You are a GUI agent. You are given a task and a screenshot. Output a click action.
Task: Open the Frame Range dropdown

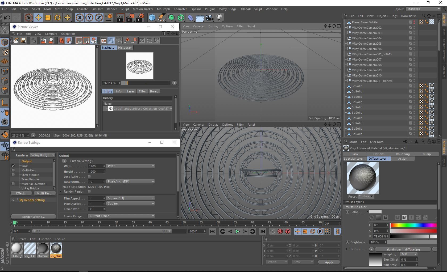[121, 216]
